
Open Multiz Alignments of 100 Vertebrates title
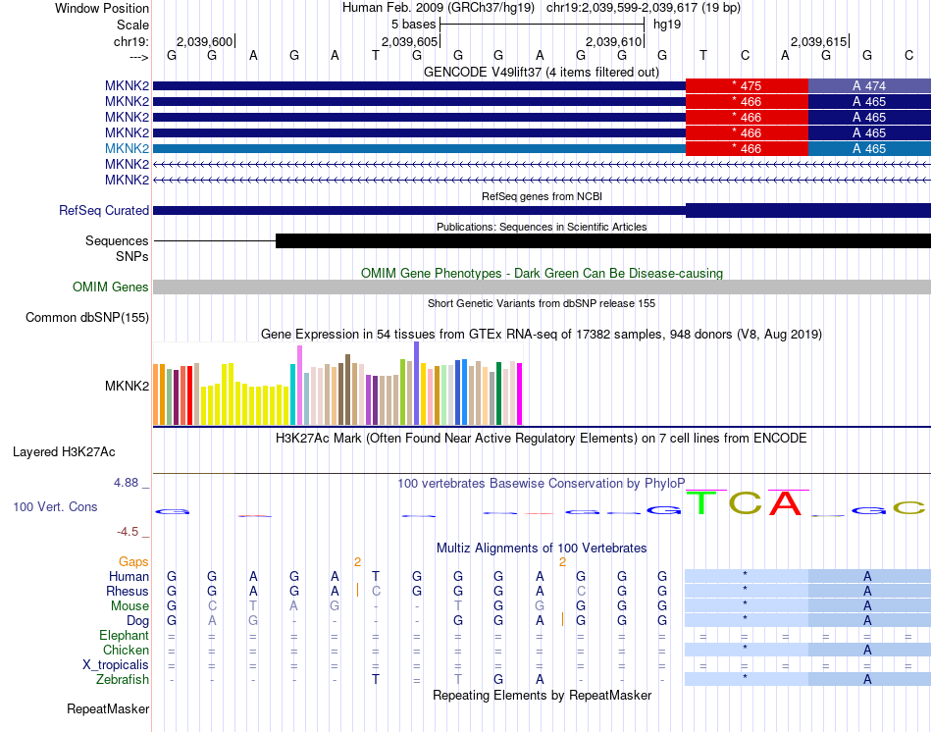(x=542, y=549)
